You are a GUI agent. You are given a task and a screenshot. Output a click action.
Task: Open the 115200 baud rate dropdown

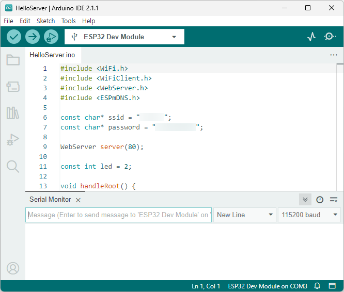point(309,215)
